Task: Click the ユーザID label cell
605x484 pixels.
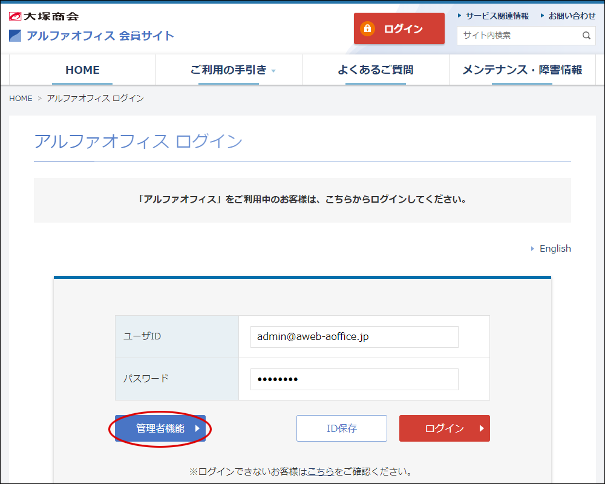Action: (x=177, y=336)
